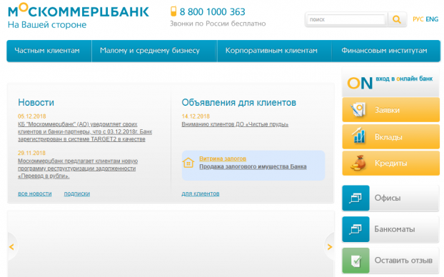Image resolution: width=444 pixels, height=277 pixels.
Task: Click На Вашей стороне slogan
Action: [47, 25]
